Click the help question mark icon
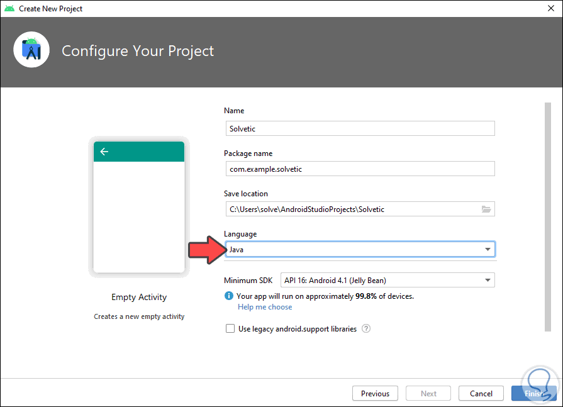The height and width of the screenshot is (407, 563). click(x=366, y=328)
